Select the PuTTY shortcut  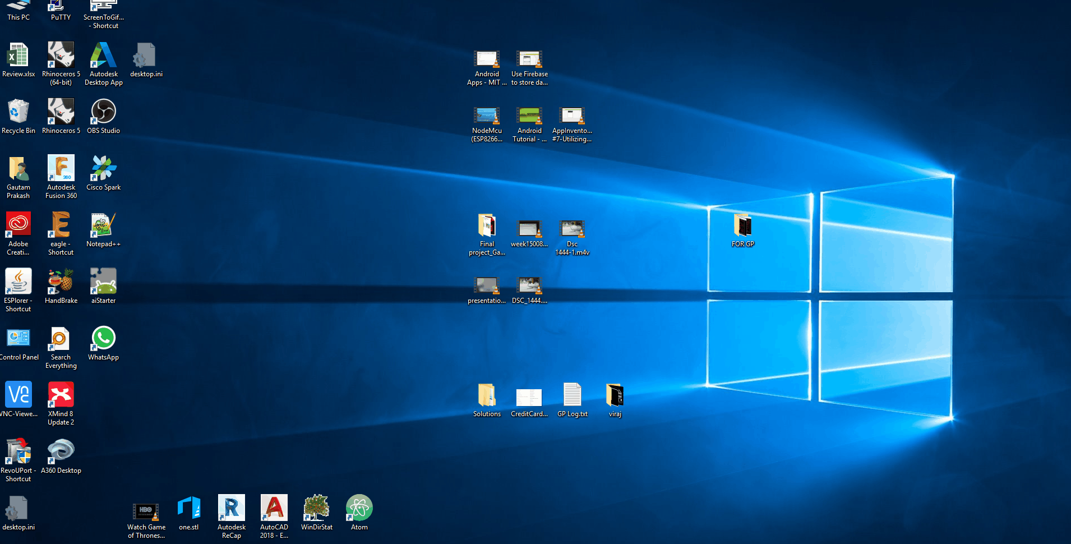(x=61, y=11)
